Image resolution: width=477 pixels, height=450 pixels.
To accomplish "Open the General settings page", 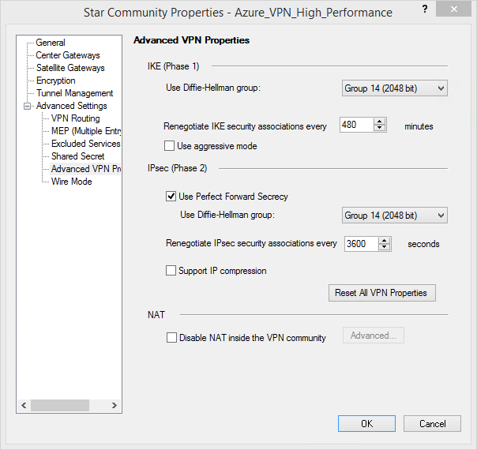I will tap(51, 43).
